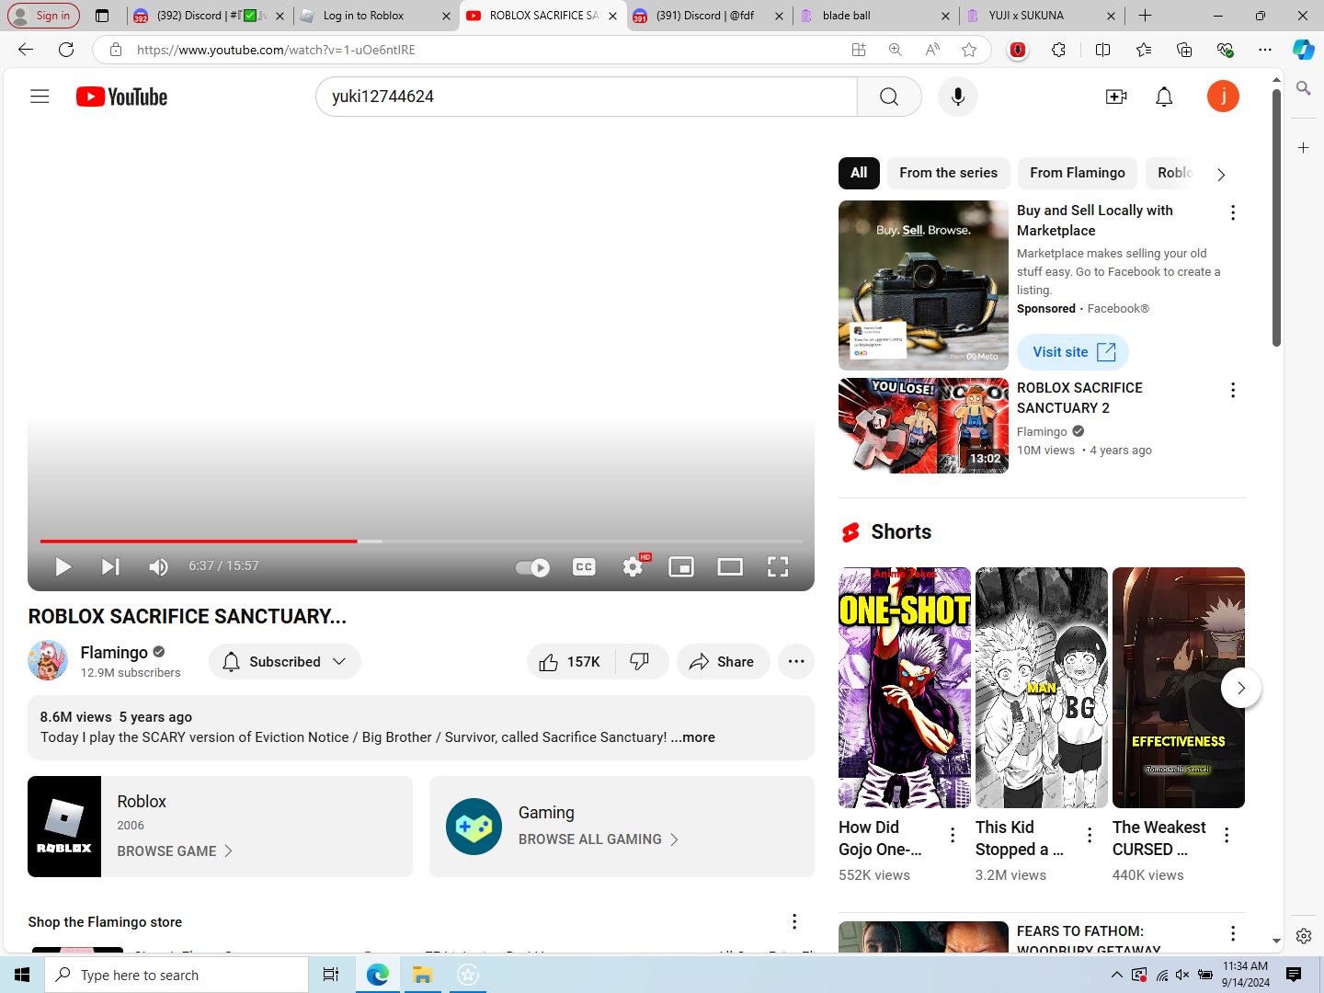
Task: Add page to favorites star
Action: tap(969, 50)
